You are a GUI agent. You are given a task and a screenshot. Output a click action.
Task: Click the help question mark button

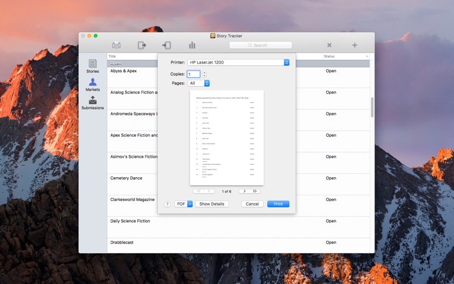point(167,204)
